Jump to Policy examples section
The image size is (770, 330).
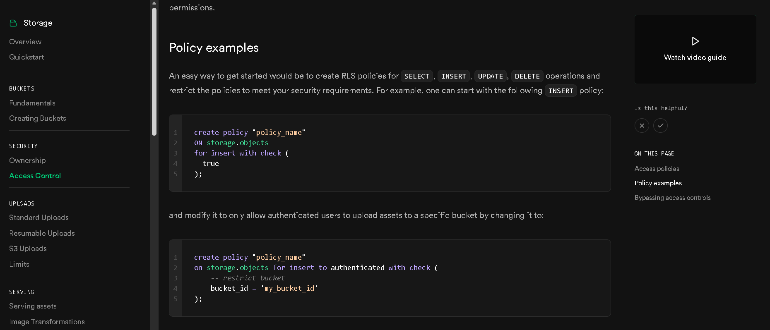coord(658,183)
